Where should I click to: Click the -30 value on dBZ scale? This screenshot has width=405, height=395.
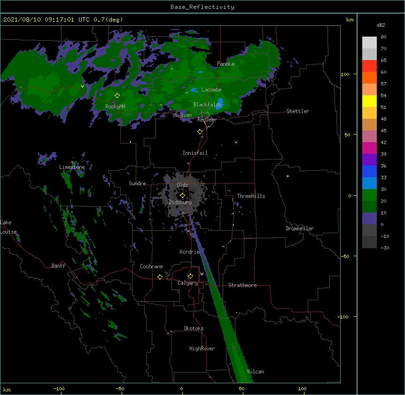(x=385, y=248)
